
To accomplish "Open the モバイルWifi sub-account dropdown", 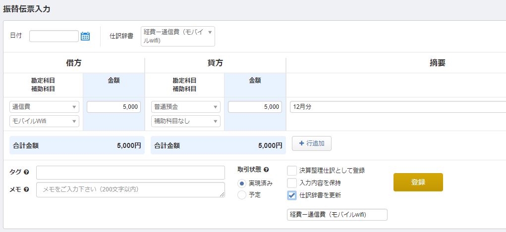I will pyautogui.click(x=44, y=121).
